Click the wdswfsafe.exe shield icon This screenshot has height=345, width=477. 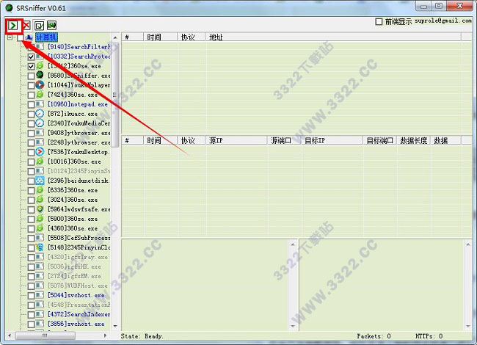40,209
